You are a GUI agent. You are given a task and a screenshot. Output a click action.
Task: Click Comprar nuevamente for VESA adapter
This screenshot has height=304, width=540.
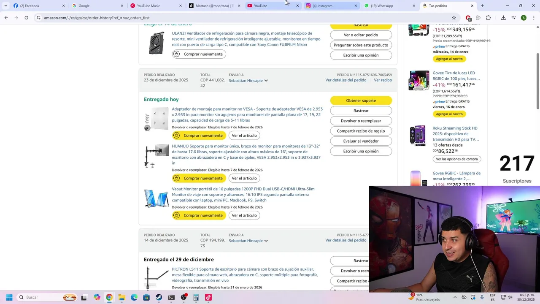pyautogui.click(x=199, y=136)
